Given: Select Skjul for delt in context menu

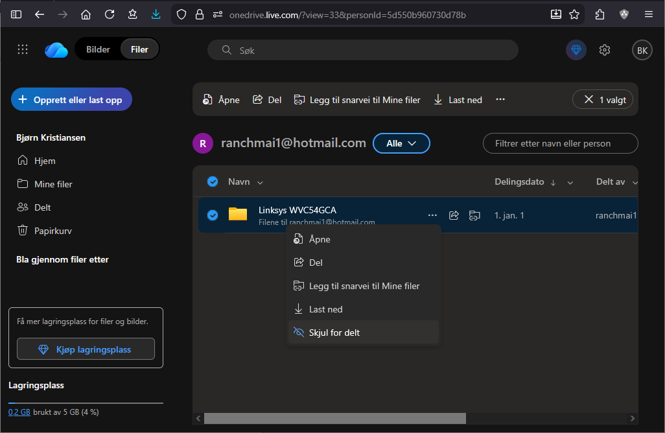Looking at the screenshot, I should click(363, 333).
